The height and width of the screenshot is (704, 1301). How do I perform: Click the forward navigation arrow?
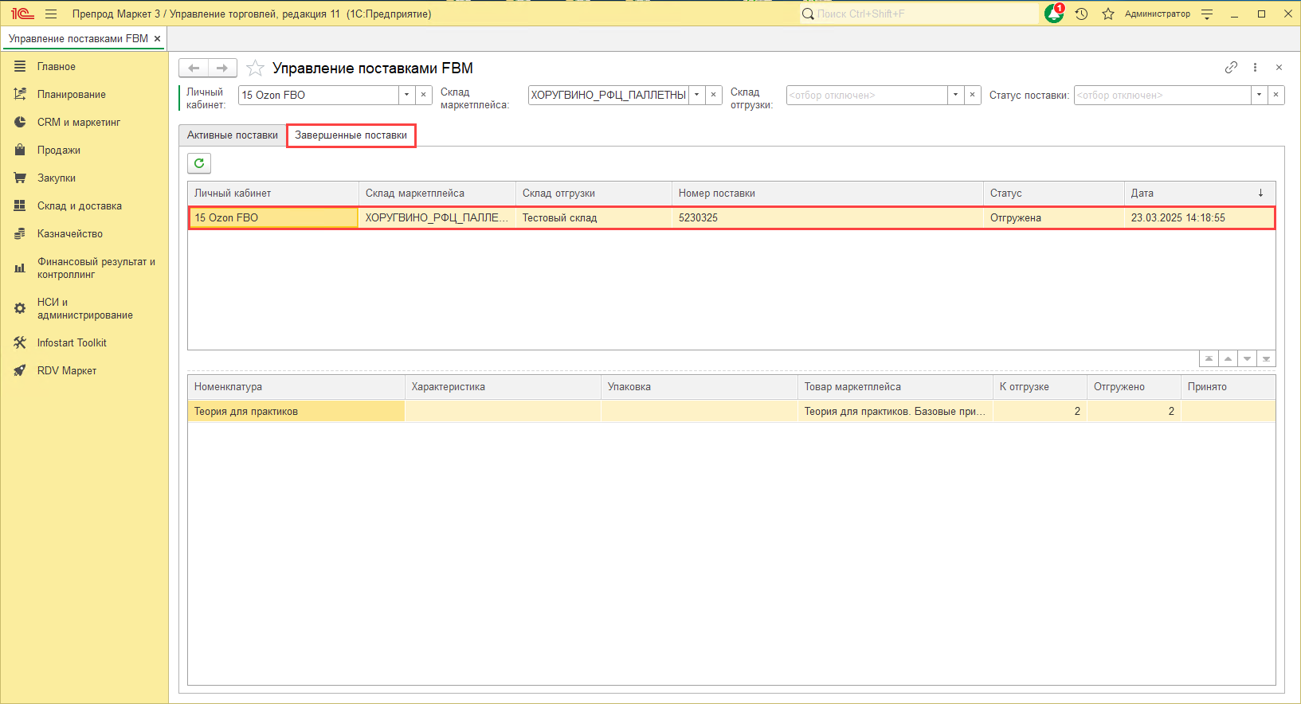pyautogui.click(x=222, y=68)
